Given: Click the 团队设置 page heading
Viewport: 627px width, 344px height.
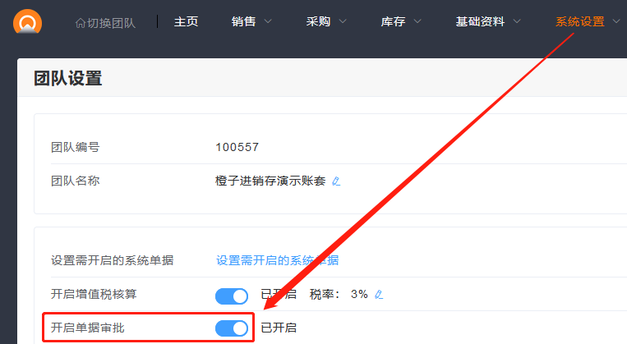Looking at the screenshot, I should tap(67, 79).
